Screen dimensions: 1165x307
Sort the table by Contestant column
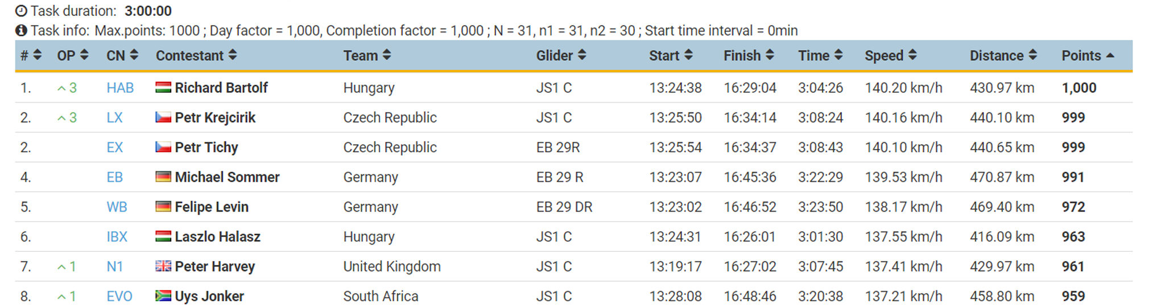(x=196, y=56)
